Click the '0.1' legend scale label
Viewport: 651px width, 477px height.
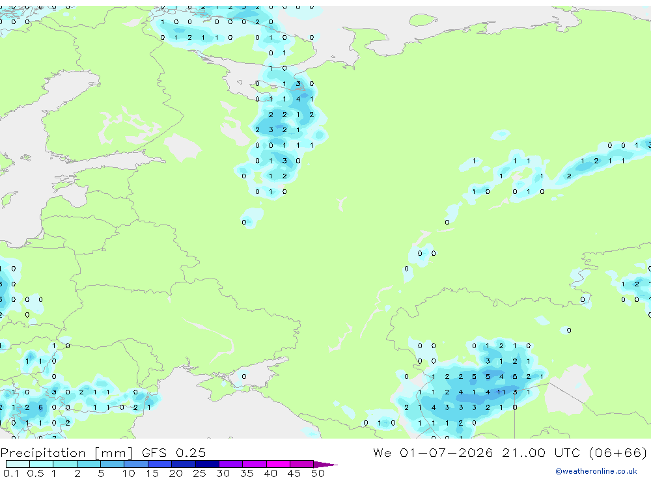coord(11,473)
